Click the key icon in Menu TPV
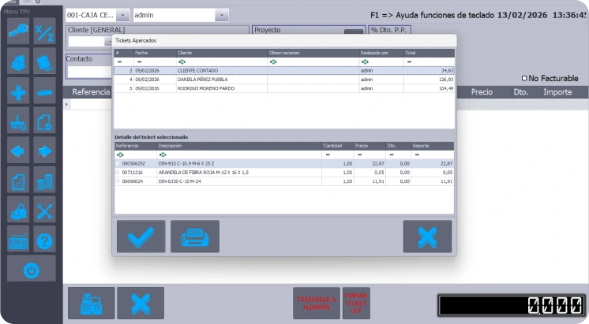Image resolution: width=589 pixels, height=324 pixels. pyautogui.click(x=18, y=31)
